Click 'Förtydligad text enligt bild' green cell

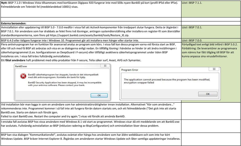pos(211,72)
